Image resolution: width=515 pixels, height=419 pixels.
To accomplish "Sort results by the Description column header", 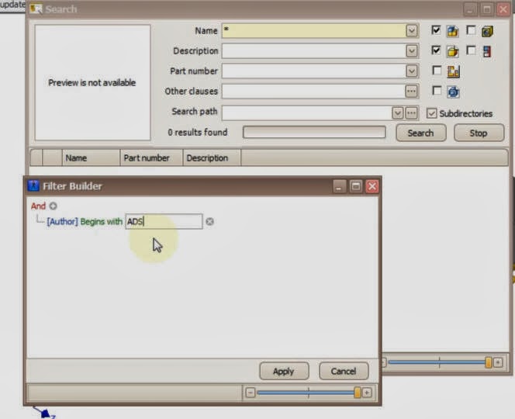I will click(x=212, y=158).
